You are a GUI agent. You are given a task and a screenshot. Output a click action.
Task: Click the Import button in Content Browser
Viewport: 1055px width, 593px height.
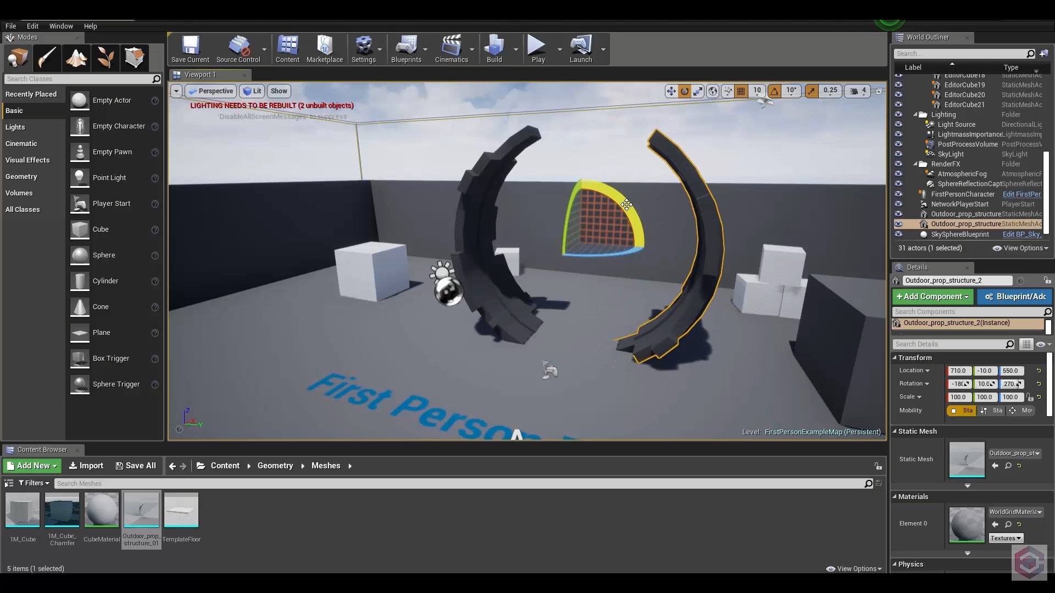click(x=86, y=466)
